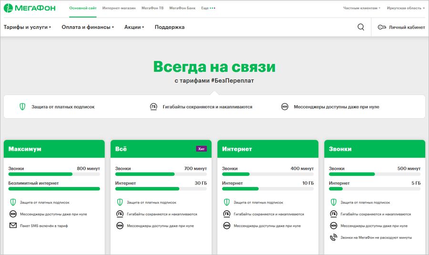Screen dimensions: 429x255
Task: Click the phone handset icon in Звонки card
Action: [x=334, y=237]
